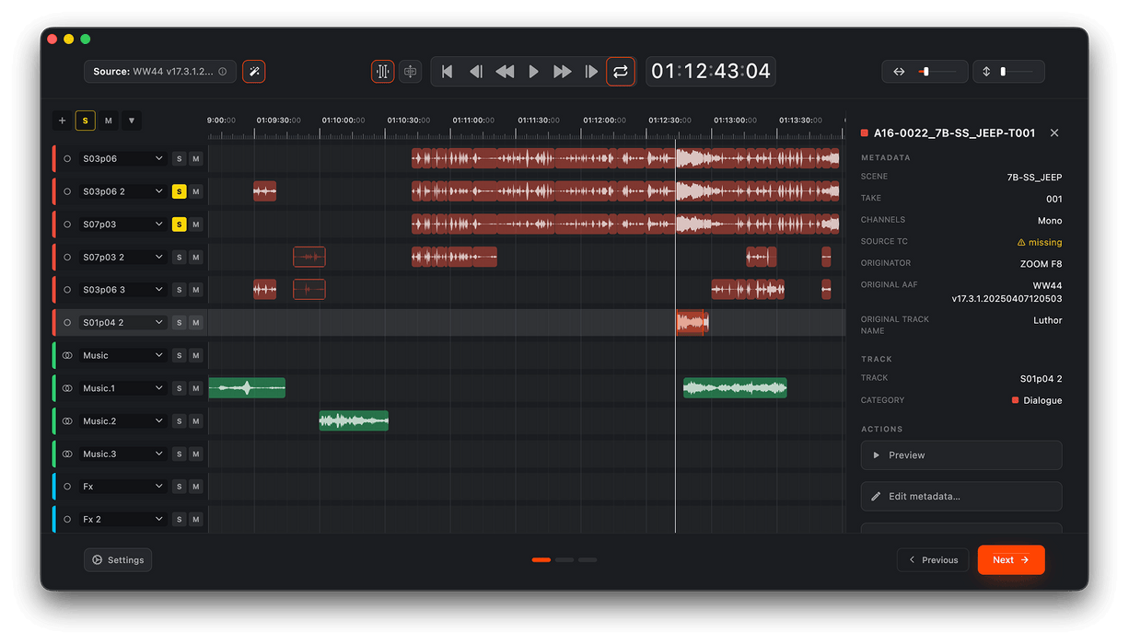This screenshot has width=1129, height=644.
Task: Click the mono icon on S01p04 2 track
Action: click(x=67, y=323)
